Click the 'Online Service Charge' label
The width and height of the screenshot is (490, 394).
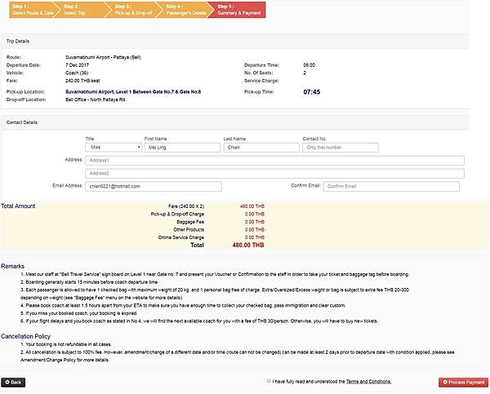click(x=181, y=237)
